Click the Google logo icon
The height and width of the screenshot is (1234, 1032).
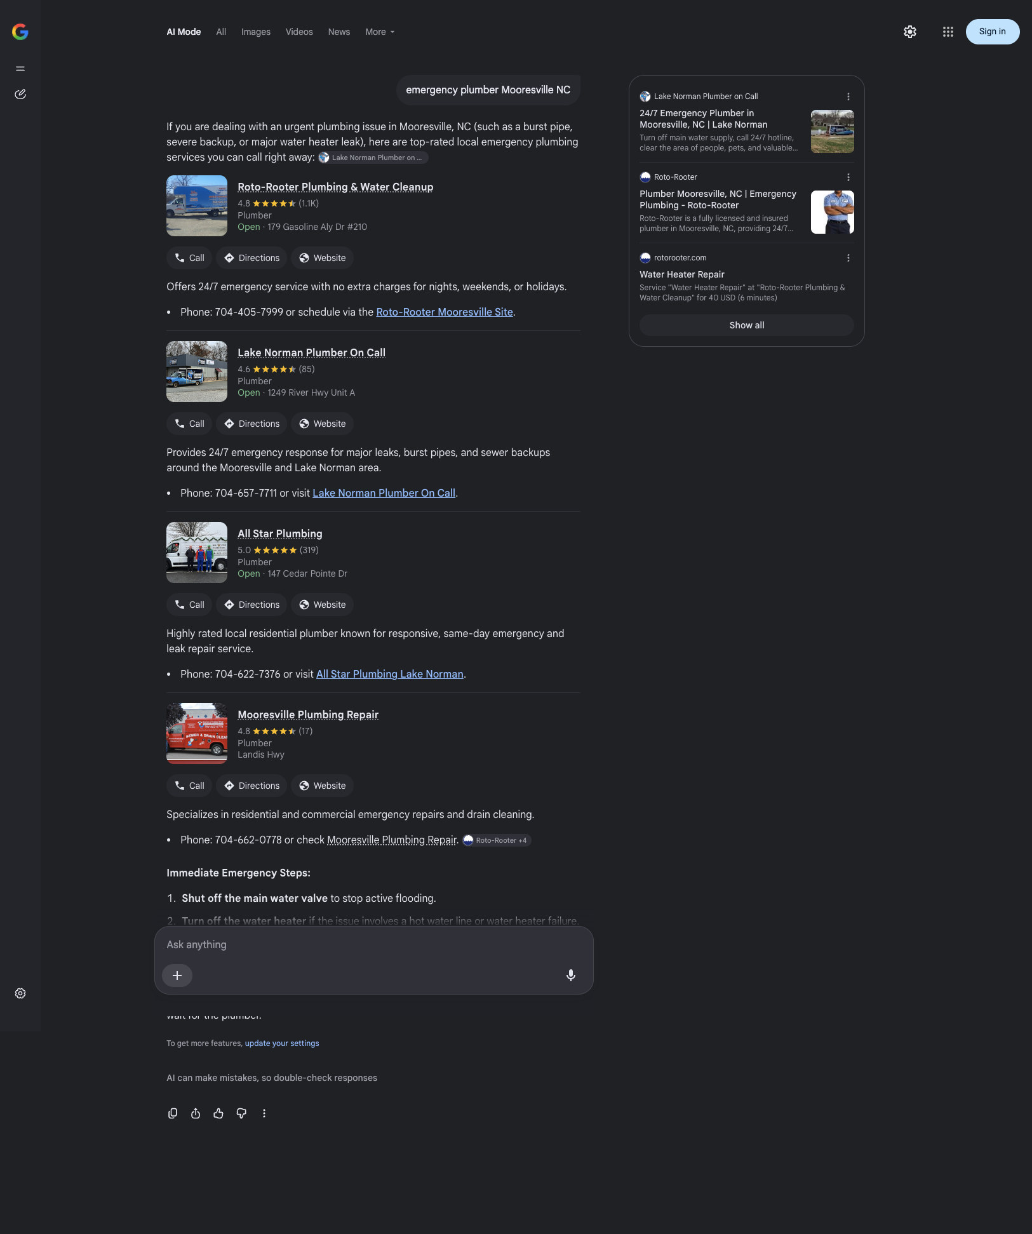[x=20, y=32]
